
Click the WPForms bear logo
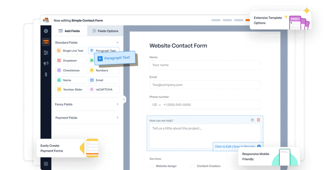coord(46,20)
